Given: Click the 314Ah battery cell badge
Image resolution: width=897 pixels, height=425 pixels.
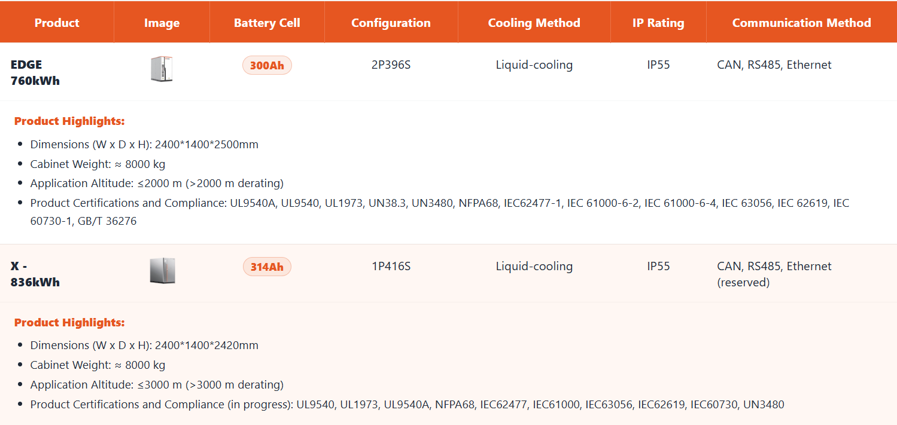Looking at the screenshot, I should 267,267.
